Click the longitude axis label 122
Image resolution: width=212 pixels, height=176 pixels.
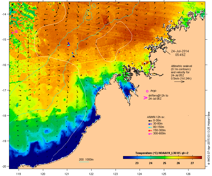[x=91, y=174]
